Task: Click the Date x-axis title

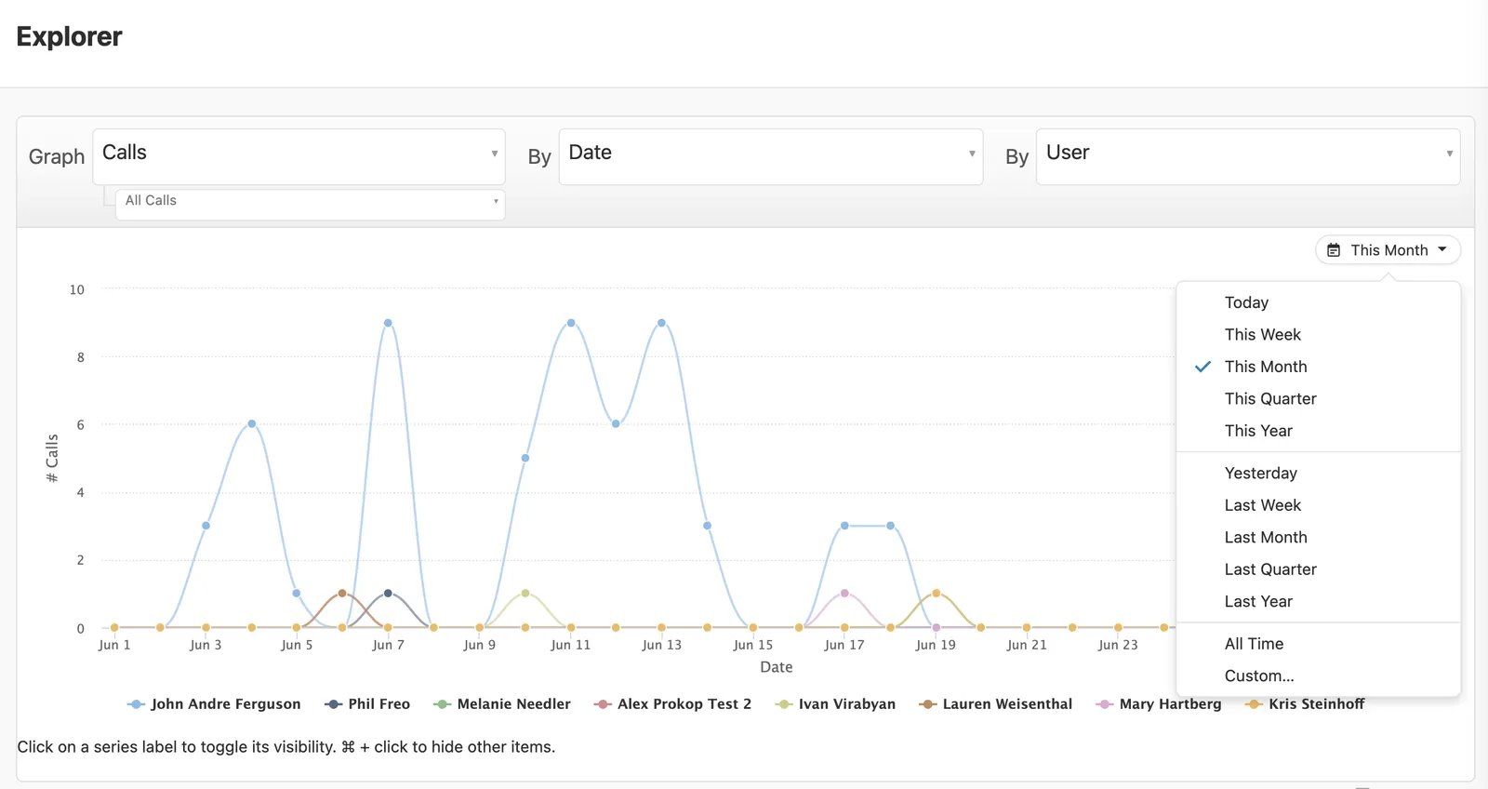Action: [x=777, y=667]
